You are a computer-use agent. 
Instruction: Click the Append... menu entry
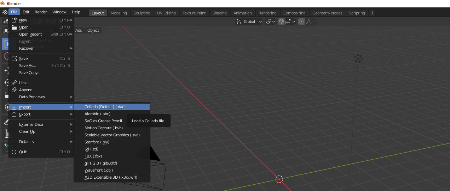pos(41,90)
